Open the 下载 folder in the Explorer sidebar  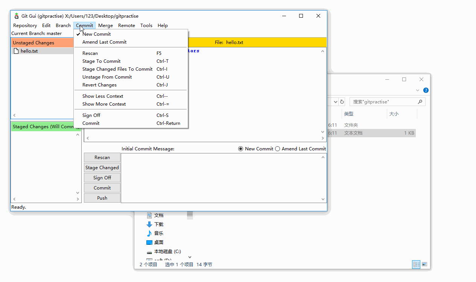click(x=155, y=224)
